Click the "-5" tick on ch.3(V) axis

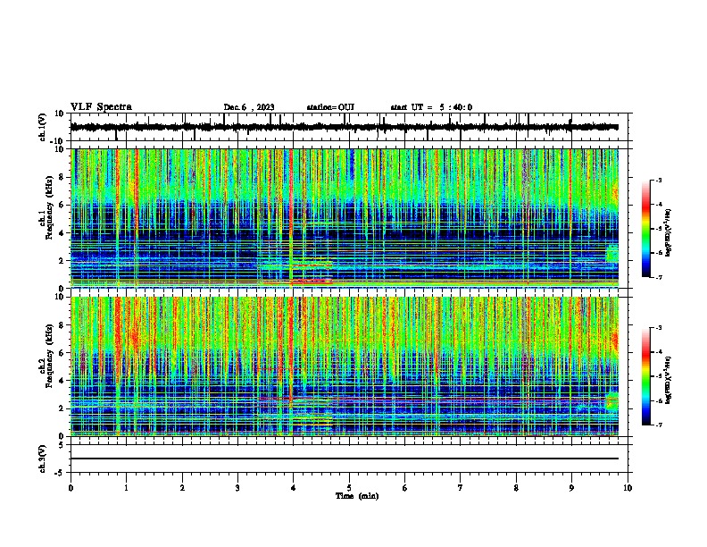60,473
